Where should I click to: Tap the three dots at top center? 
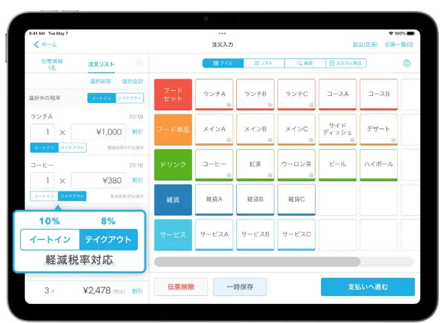pyautogui.click(x=222, y=33)
